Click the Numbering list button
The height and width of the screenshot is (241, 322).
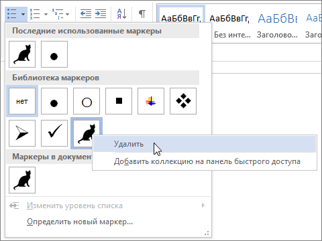pos(35,14)
